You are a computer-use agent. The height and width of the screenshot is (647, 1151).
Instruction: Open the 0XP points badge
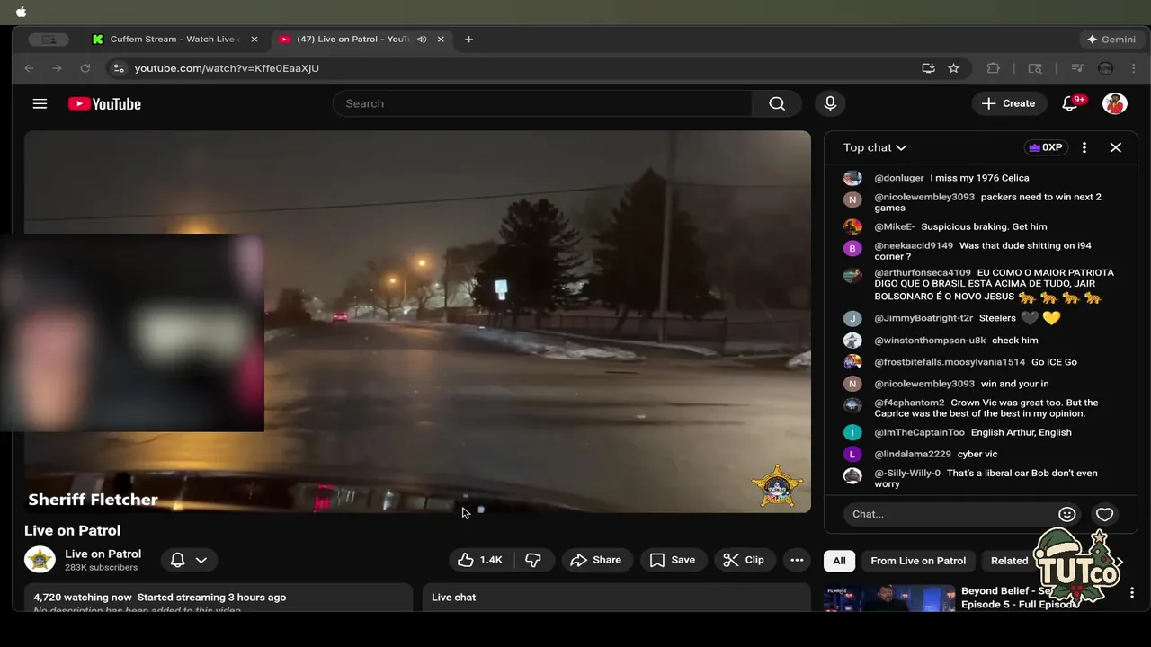point(1046,147)
